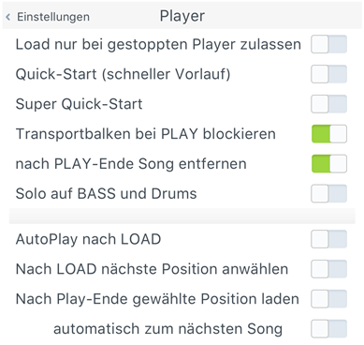
Task: Click the Player title header
Action: click(x=182, y=16)
